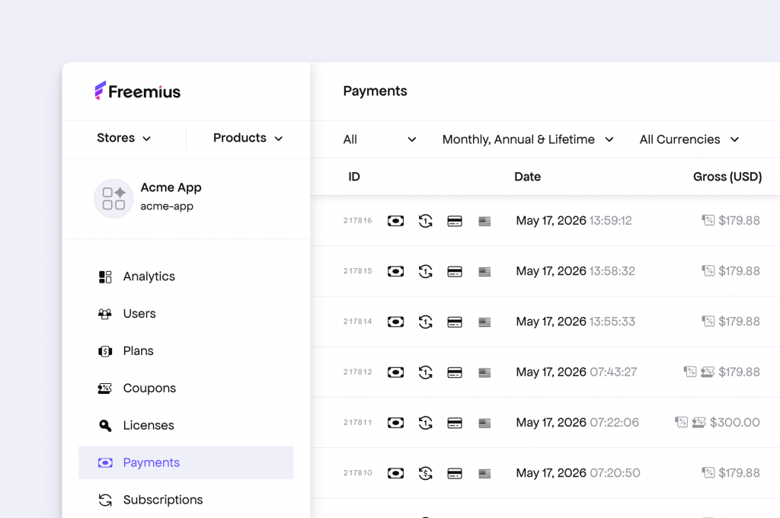Click US flag icon in row 217811

tap(484, 423)
